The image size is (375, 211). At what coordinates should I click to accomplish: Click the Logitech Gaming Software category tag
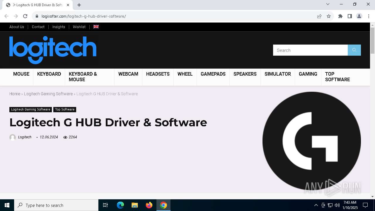[x=30, y=109]
